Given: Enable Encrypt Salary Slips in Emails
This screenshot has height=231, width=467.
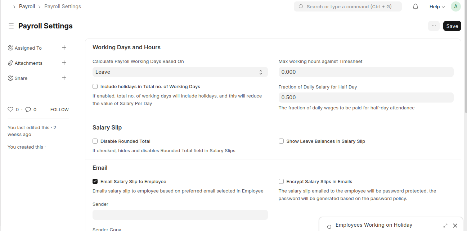Looking at the screenshot, I should (281, 181).
